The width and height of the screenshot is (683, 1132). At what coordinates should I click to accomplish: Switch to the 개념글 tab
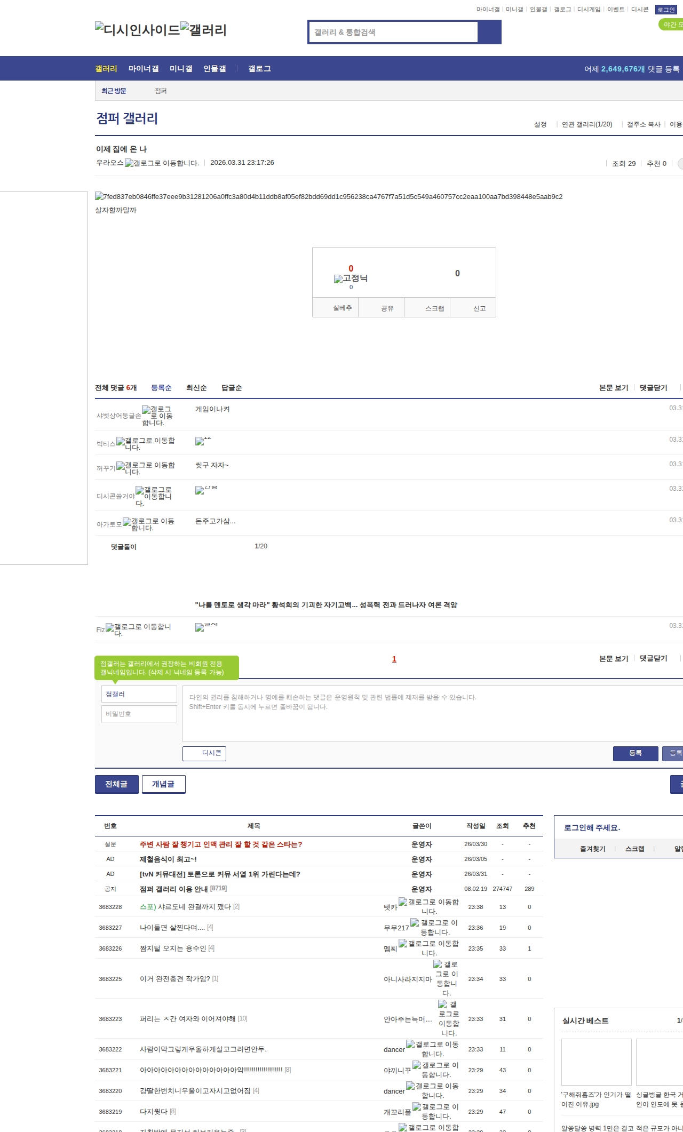pos(163,784)
